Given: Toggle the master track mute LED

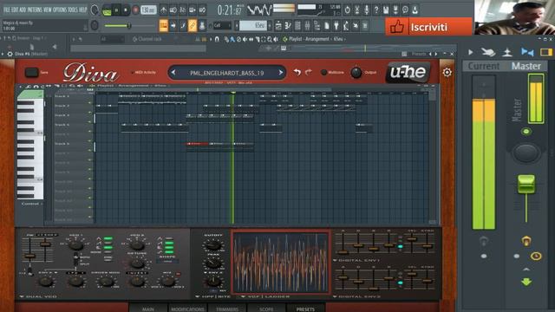Looking at the screenshot, I should point(526,132).
